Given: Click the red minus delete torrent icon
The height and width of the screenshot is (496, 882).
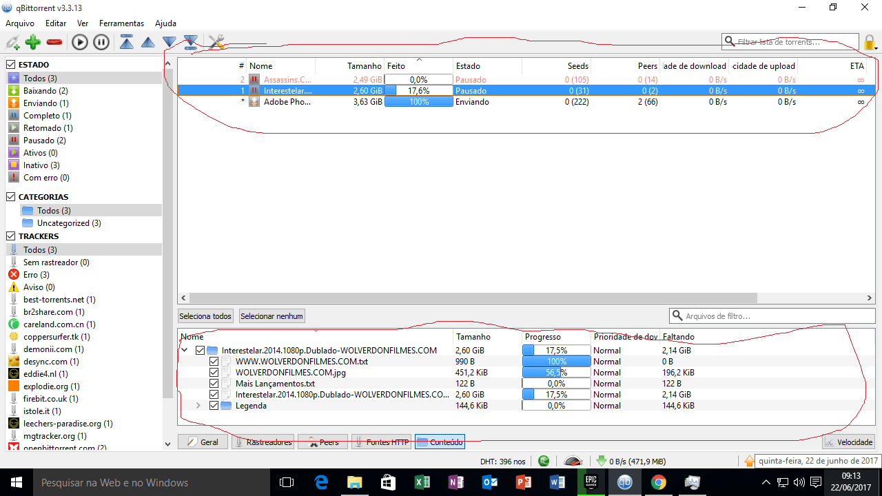Looking at the screenshot, I should click(x=54, y=43).
